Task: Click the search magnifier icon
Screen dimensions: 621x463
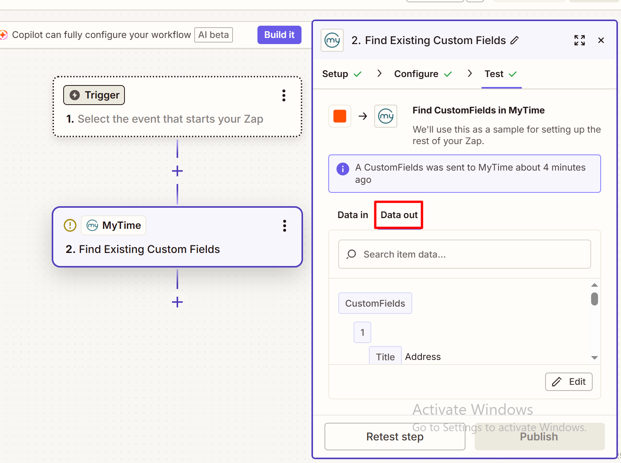Action: [x=351, y=254]
